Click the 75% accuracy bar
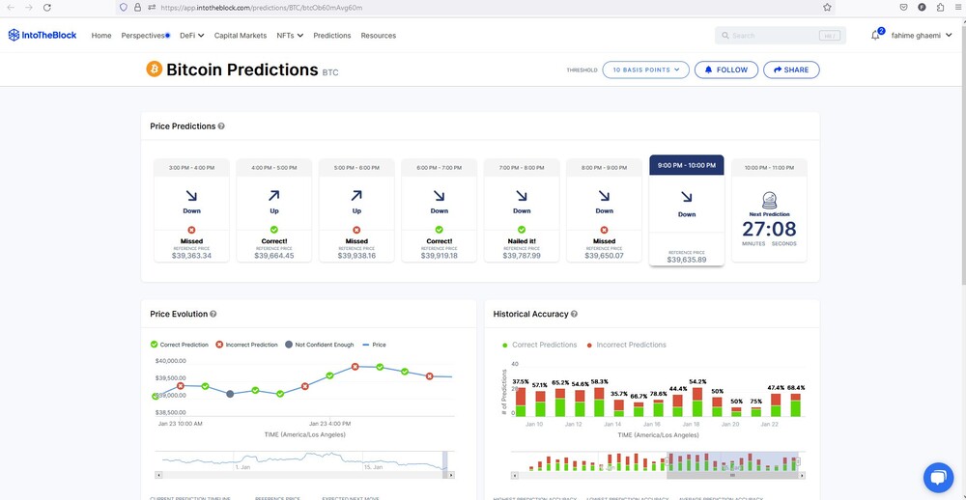The height and width of the screenshot is (500, 966). coord(756,411)
